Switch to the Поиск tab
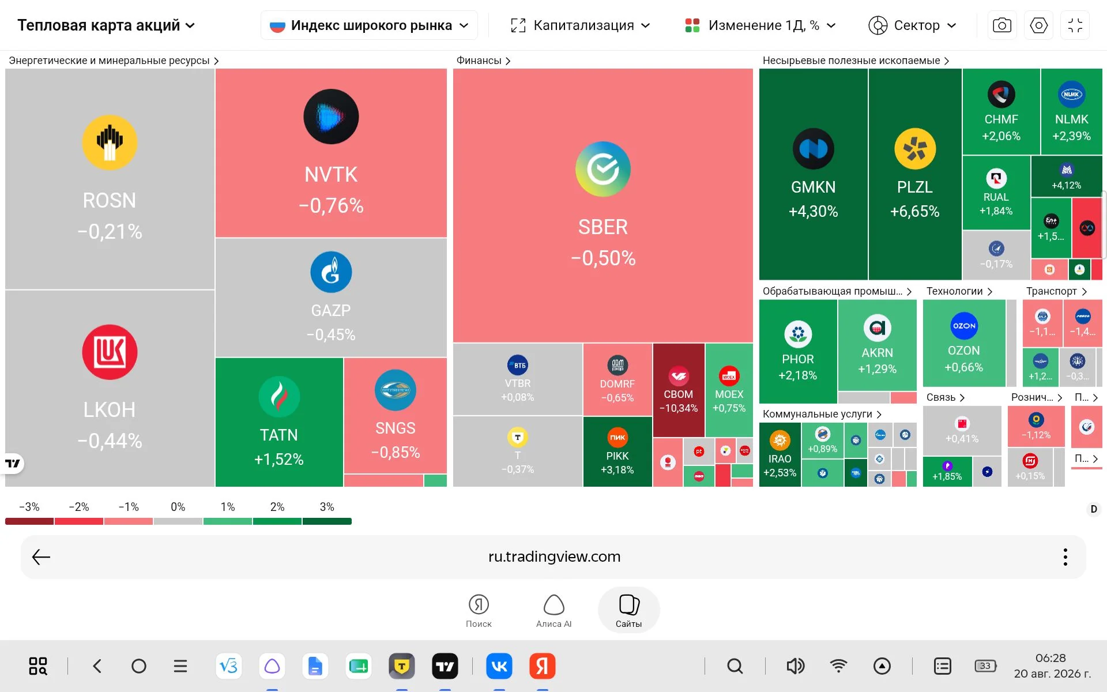Viewport: 1107px width, 692px height. [x=479, y=611]
